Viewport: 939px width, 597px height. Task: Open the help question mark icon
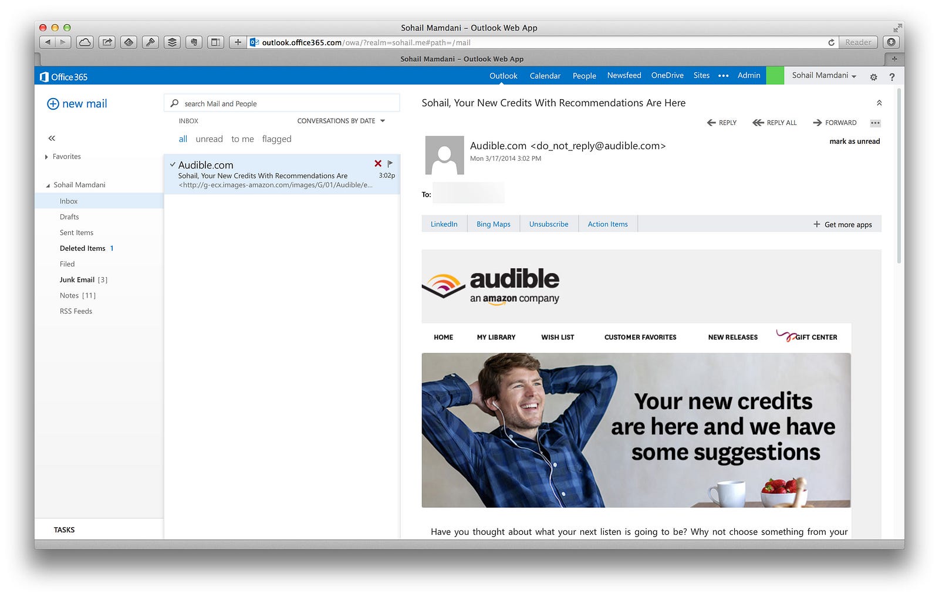point(892,77)
